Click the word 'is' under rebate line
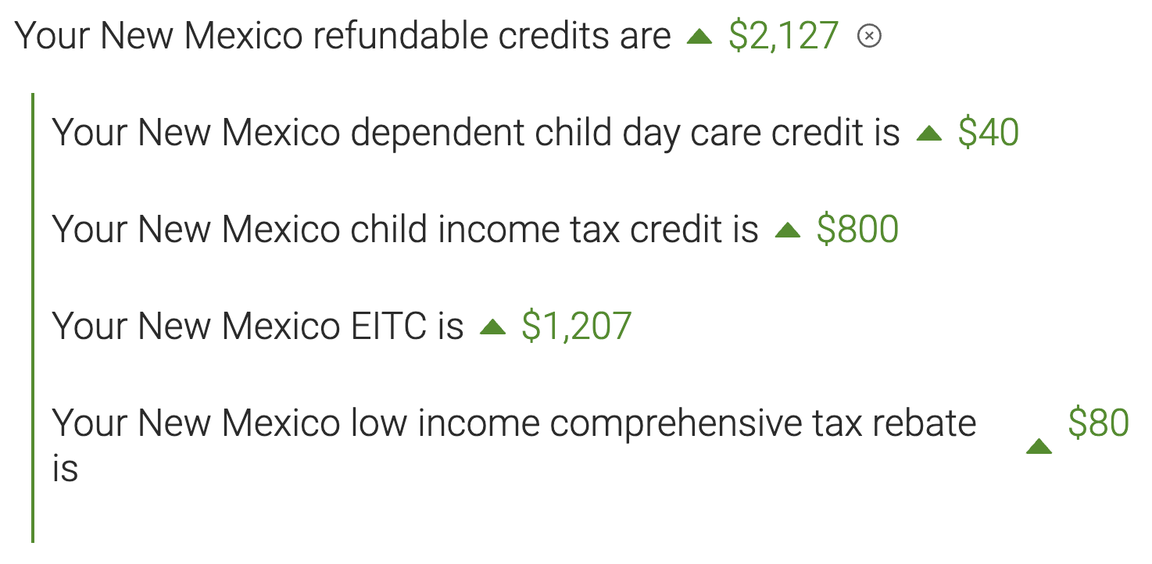Viewport: 1152px width, 564px height. click(x=66, y=469)
